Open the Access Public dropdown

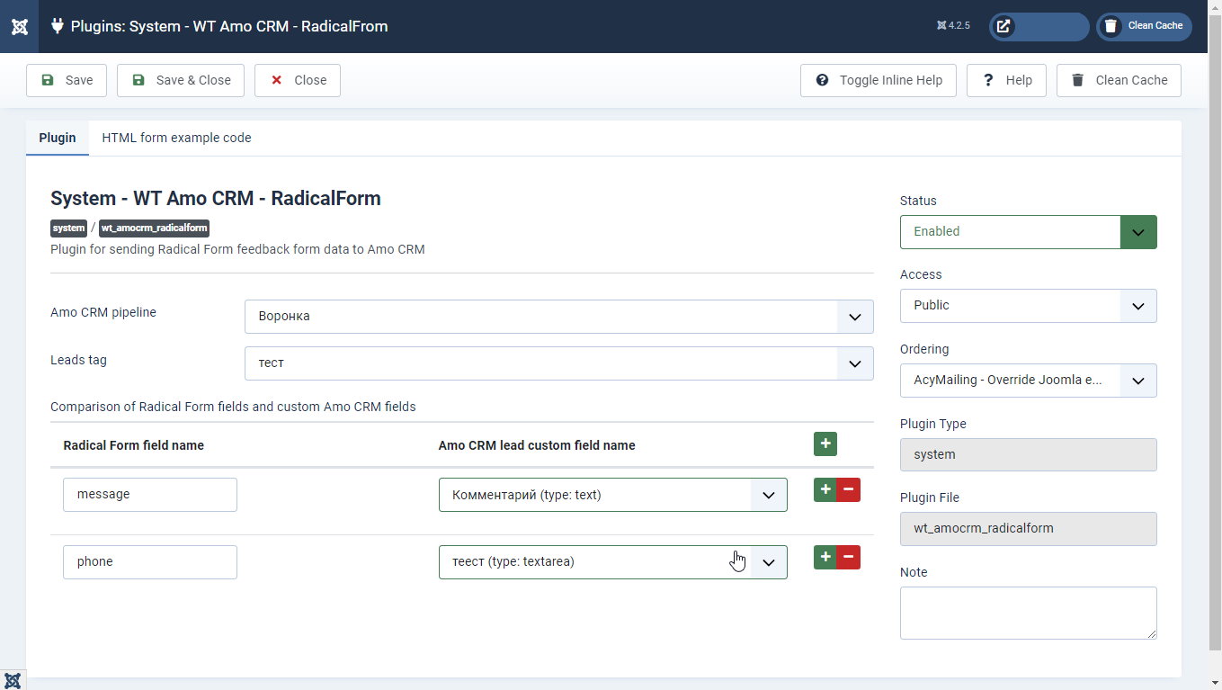tap(1028, 306)
